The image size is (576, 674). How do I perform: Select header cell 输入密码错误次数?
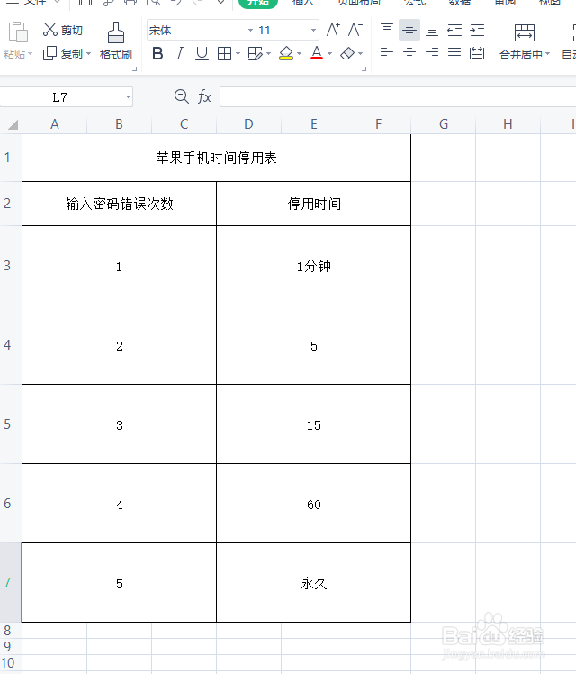click(120, 204)
